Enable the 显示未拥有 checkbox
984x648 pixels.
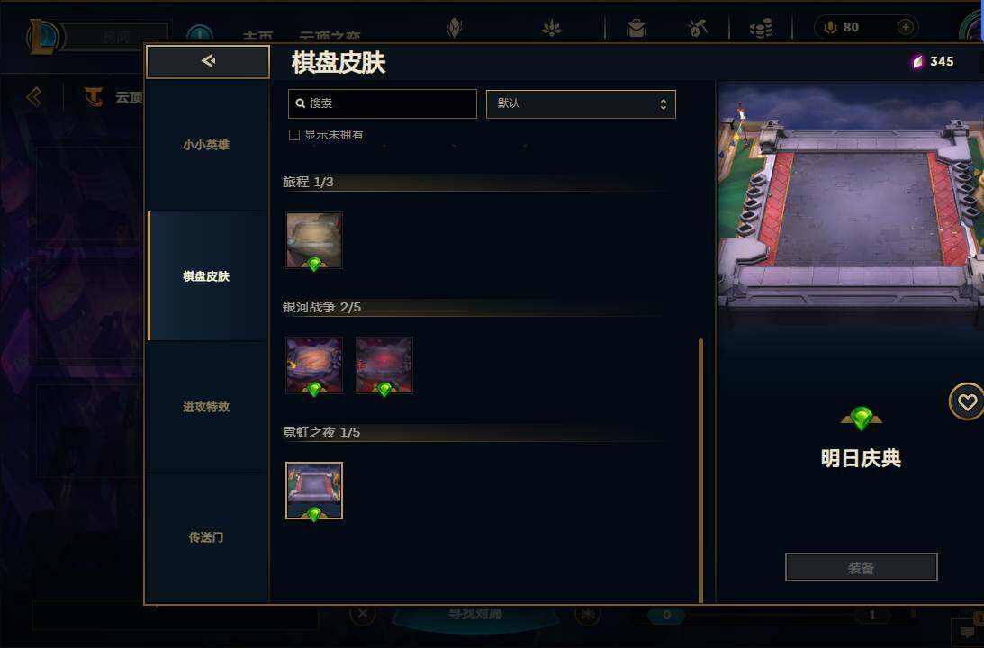point(293,135)
